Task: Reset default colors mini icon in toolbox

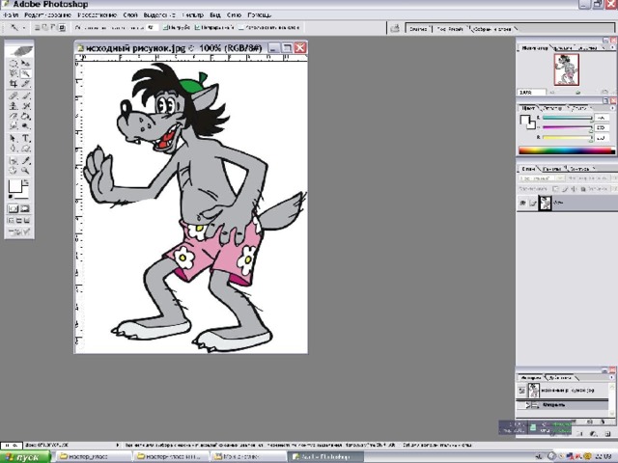Action: point(11,196)
